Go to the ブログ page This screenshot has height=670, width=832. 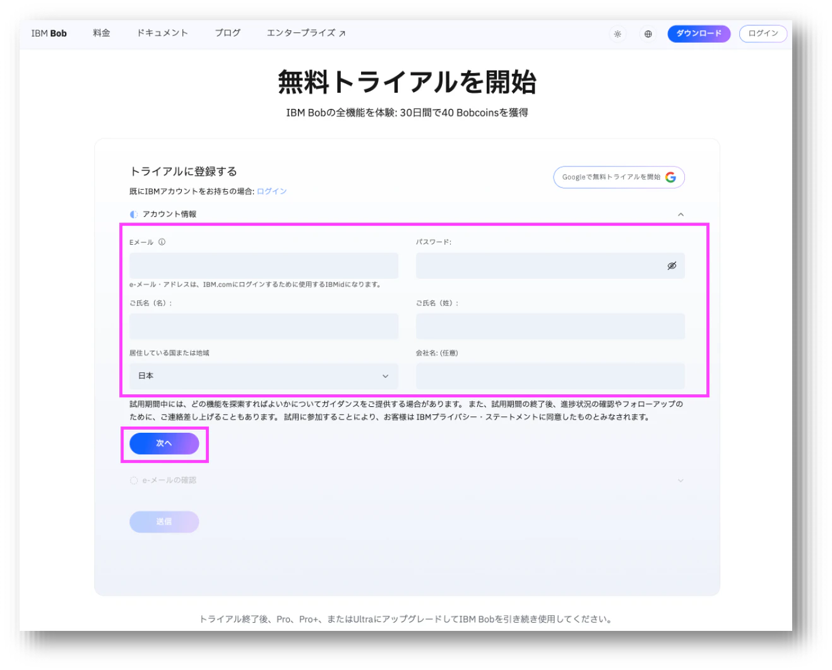point(227,33)
